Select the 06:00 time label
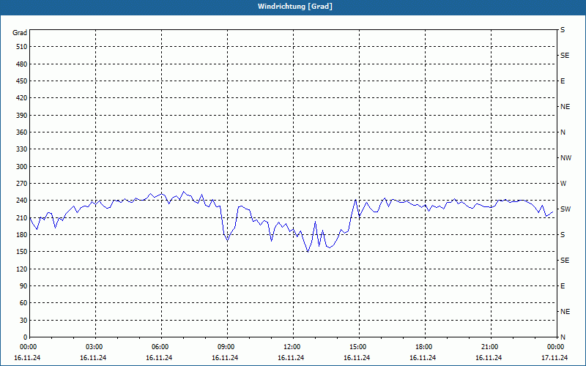 (160, 347)
